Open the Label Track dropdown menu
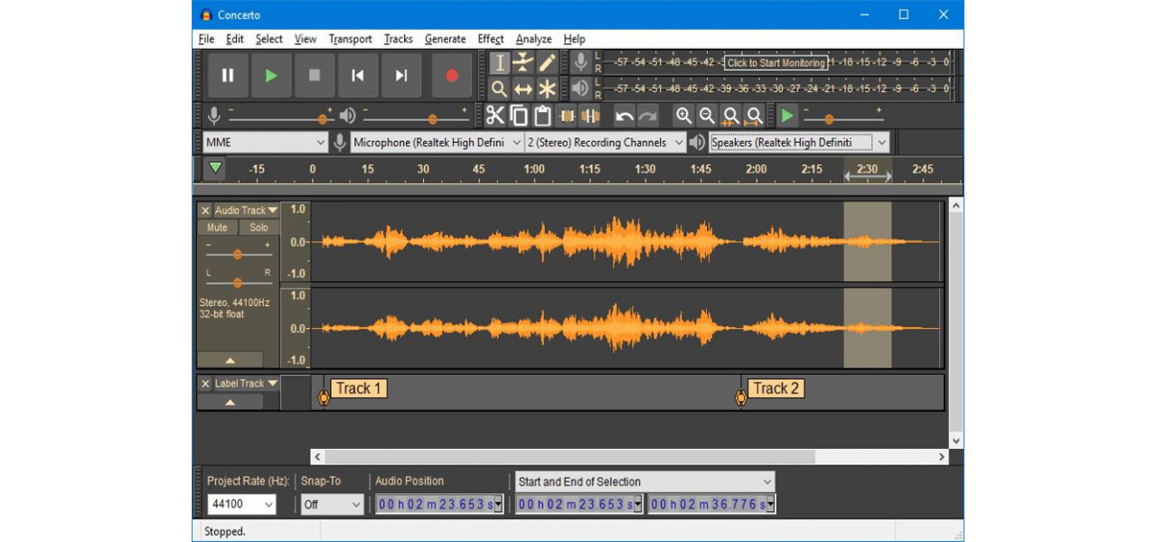Image resolution: width=1157 pixels, height=542 pixels. 246,384
